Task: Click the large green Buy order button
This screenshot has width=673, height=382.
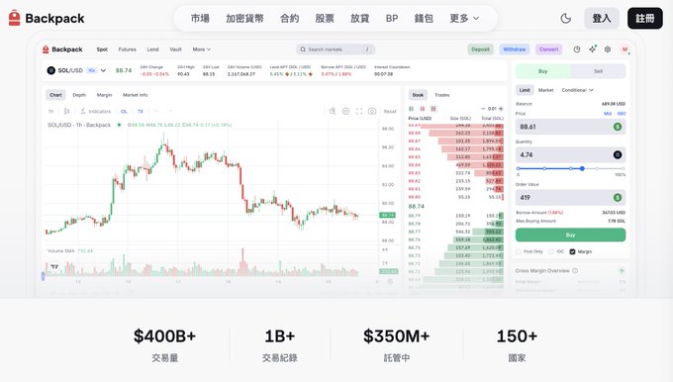Action: pos(570,235)
